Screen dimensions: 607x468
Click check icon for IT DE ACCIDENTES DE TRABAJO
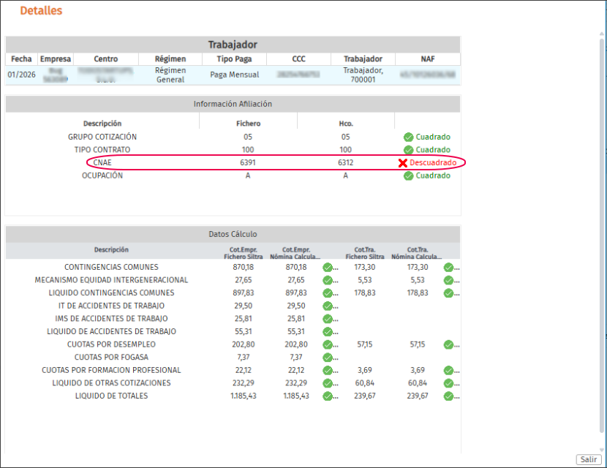(x=328, y=306)
